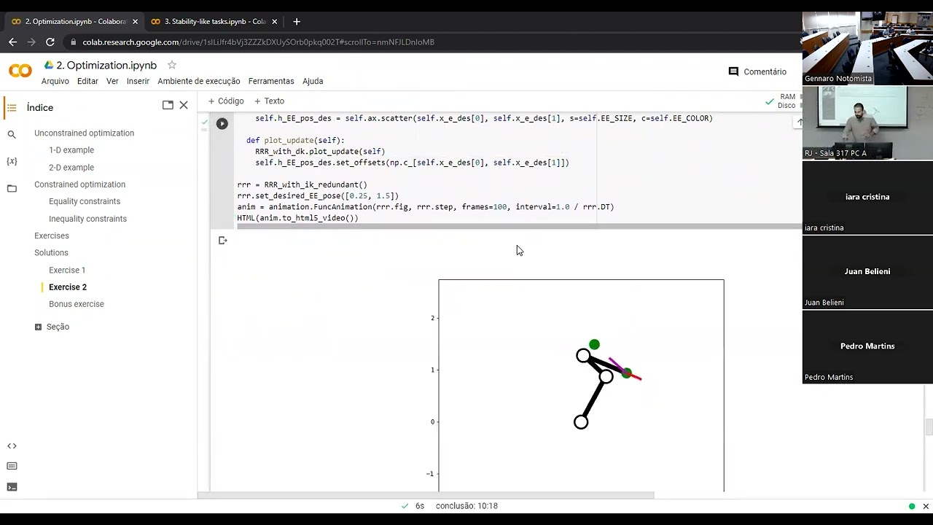Open the Ferramentas menu

point(271,81)
